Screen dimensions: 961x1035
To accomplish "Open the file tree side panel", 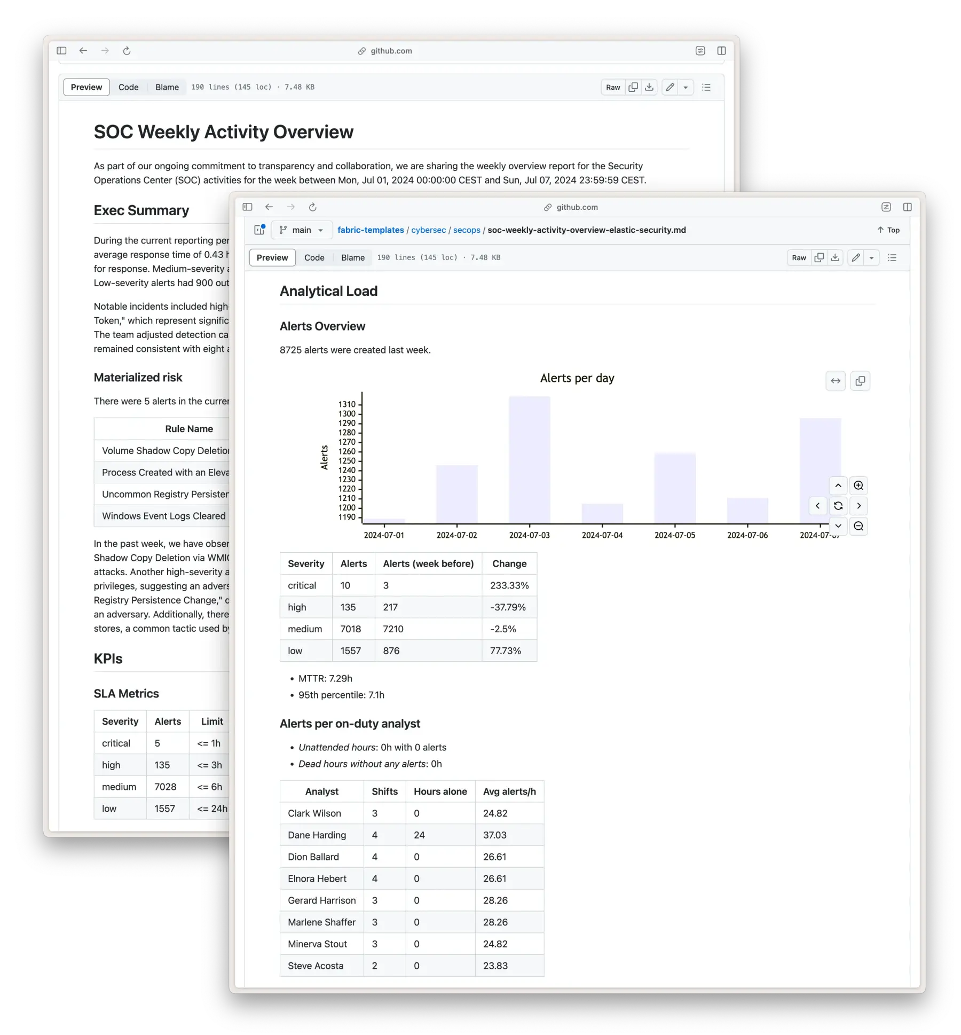I will click(x=259, y=229).
